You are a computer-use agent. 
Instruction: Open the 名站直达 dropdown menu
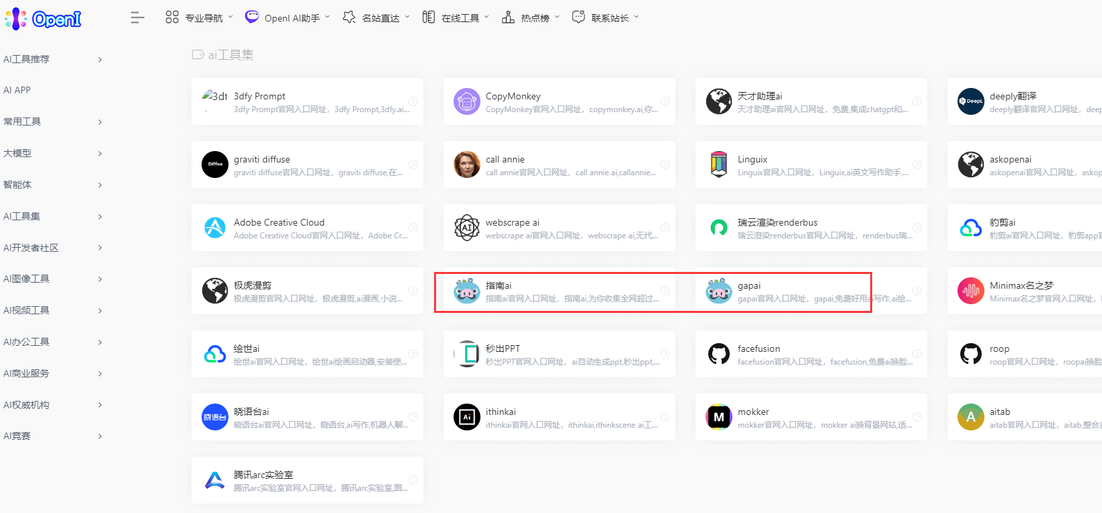click(x=376, y=17)
